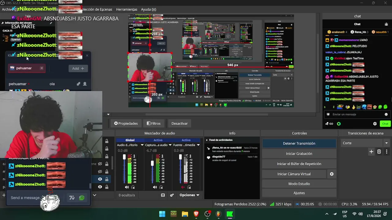Open audio mixer advanced properties gears icon
This screenshot has width=392, height=220.
(172, 195)
